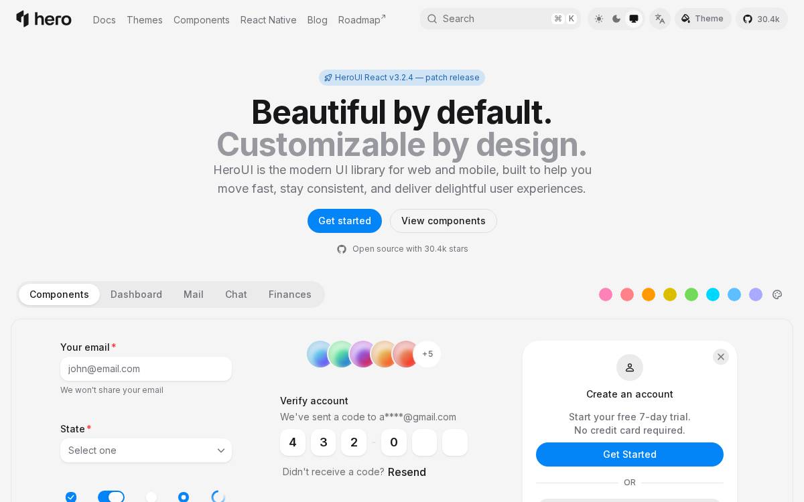This screenshot has height=502, width=804.
Task: Open the Blog page
Action: 318,20
